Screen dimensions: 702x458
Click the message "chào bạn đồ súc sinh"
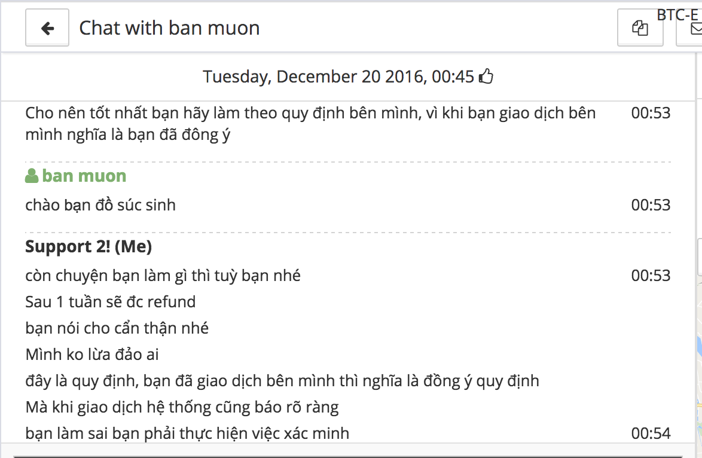point(100,205)
